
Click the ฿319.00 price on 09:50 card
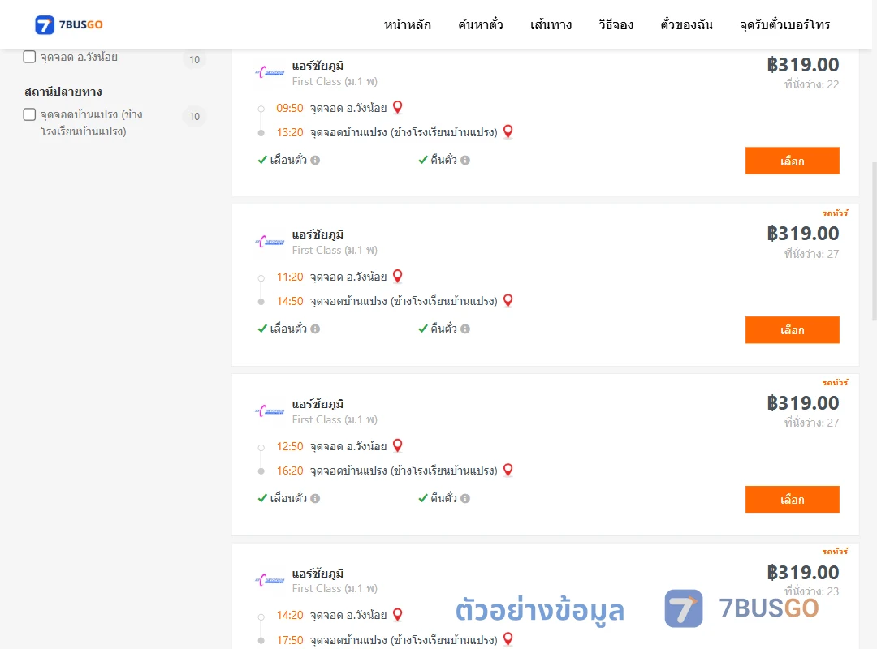802,65
